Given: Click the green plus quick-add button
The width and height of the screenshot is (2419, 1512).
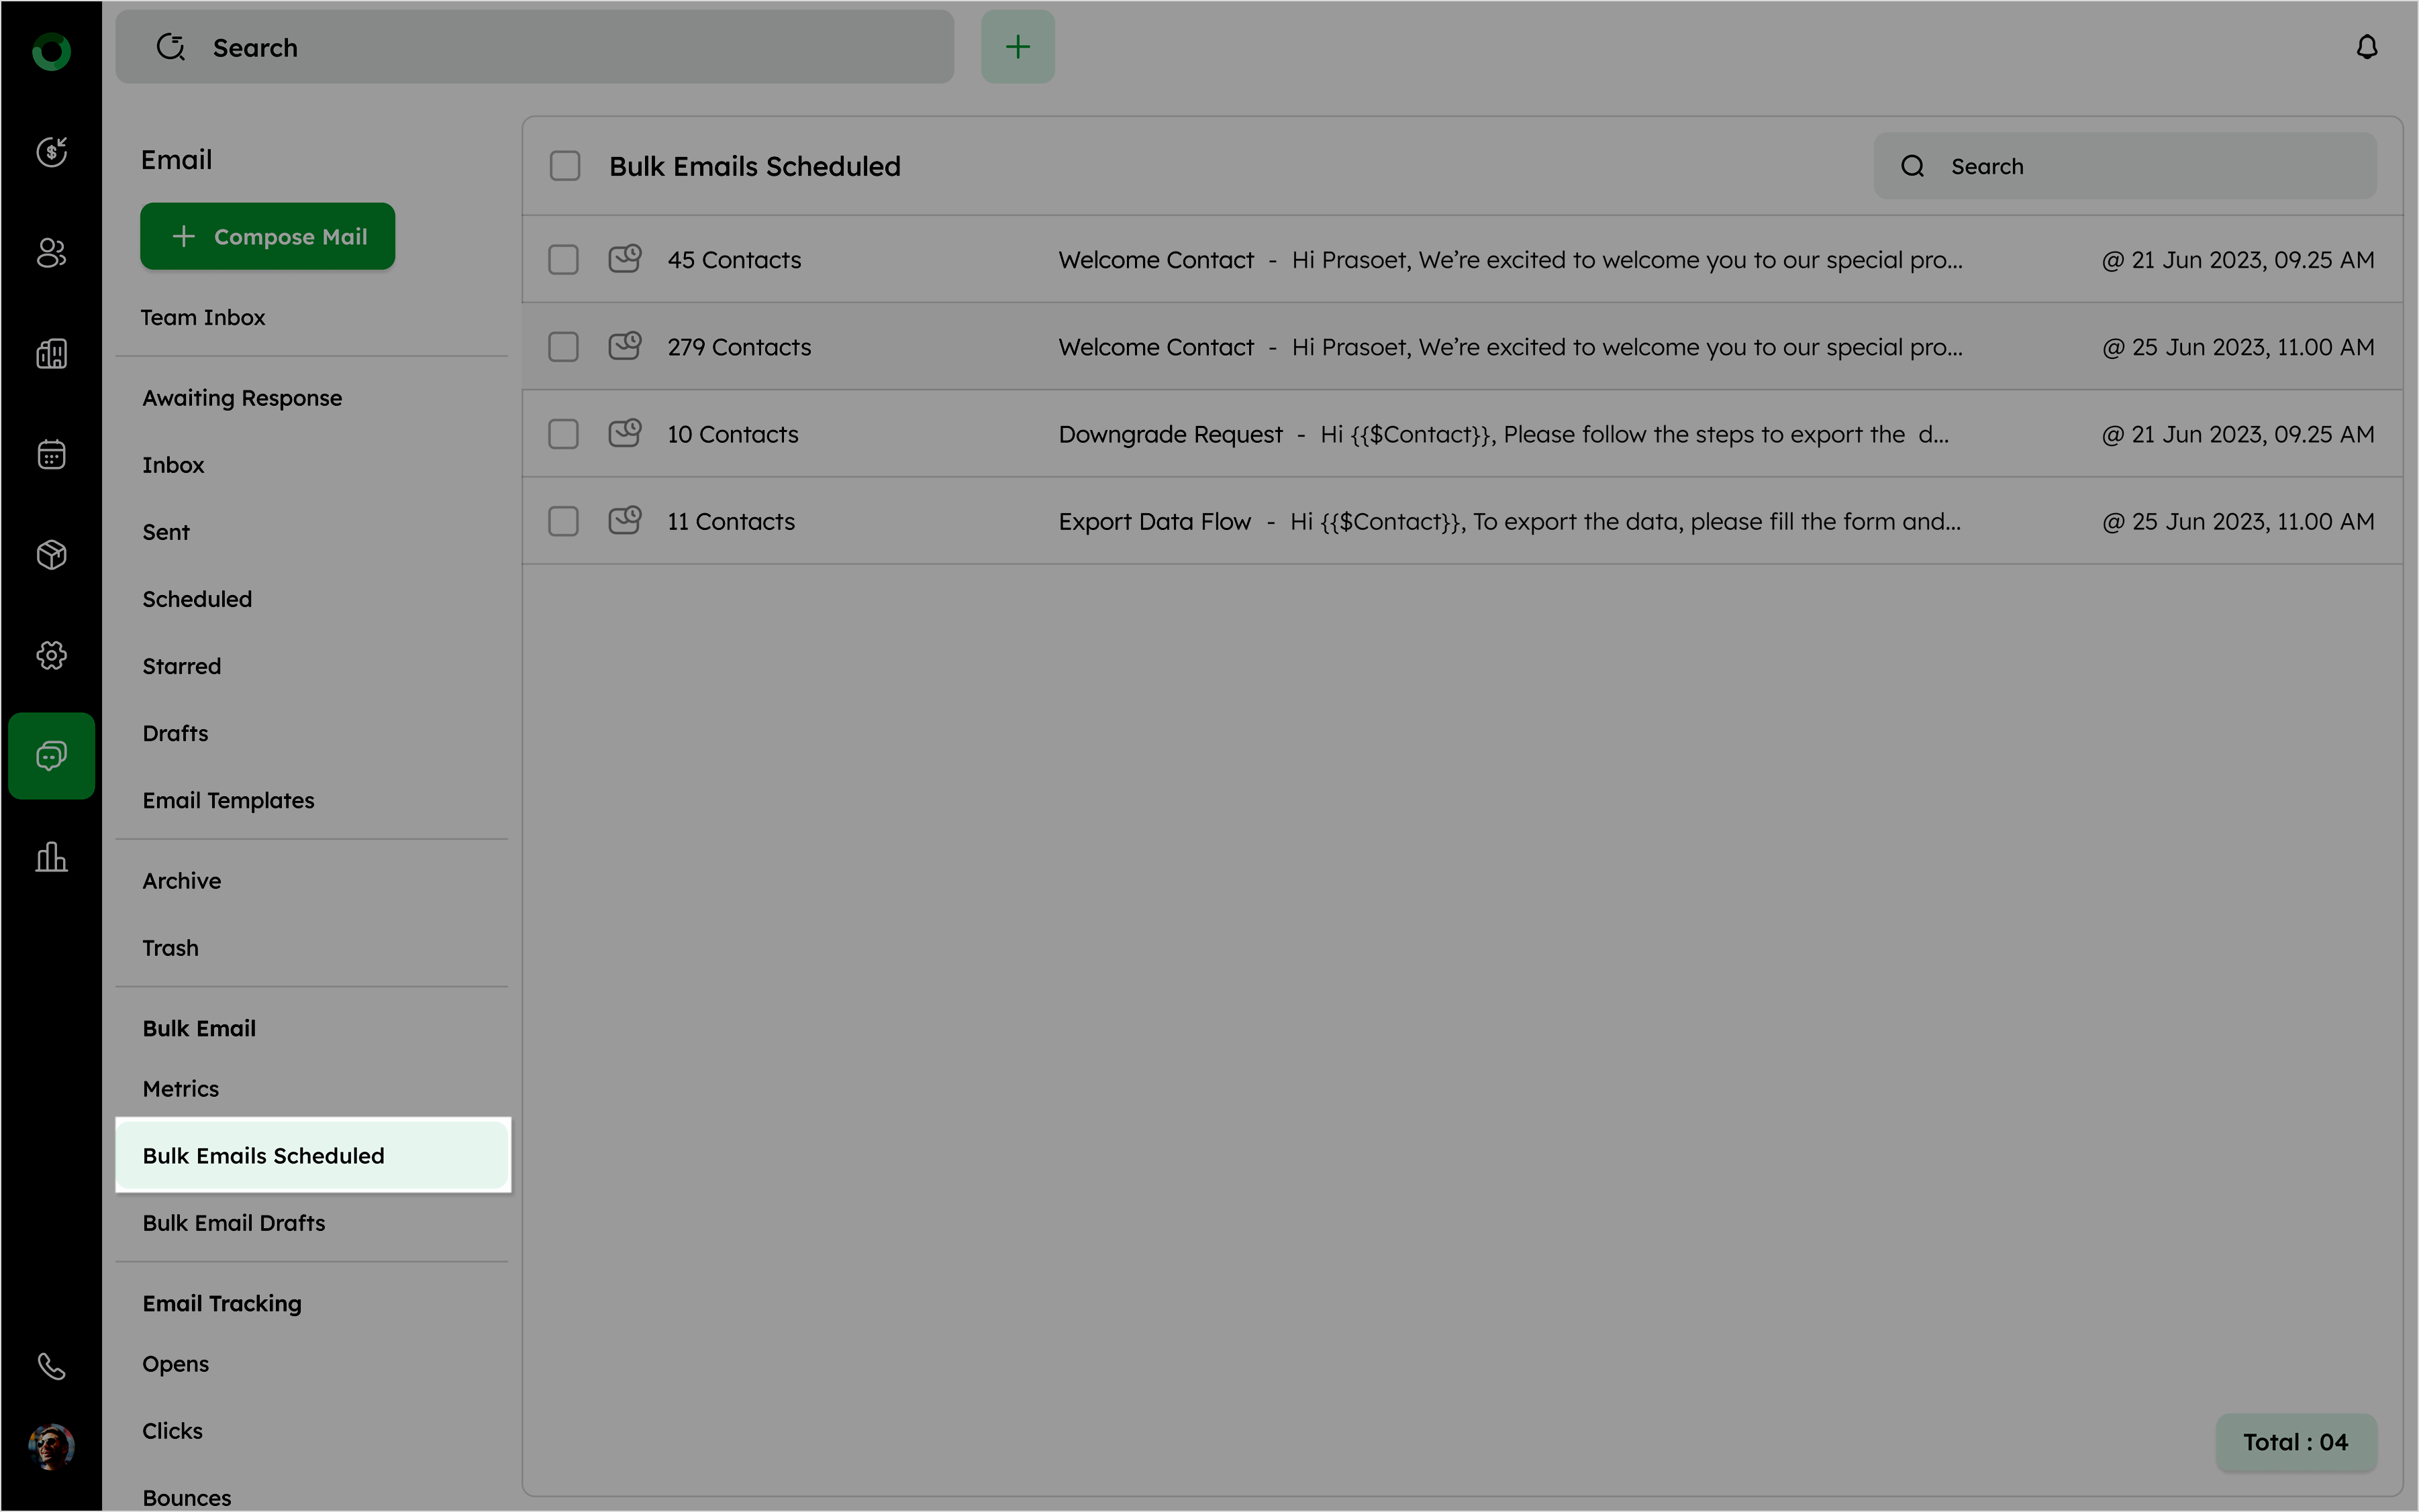Looking at the screenshot, I should click(x=1018, y=47).
